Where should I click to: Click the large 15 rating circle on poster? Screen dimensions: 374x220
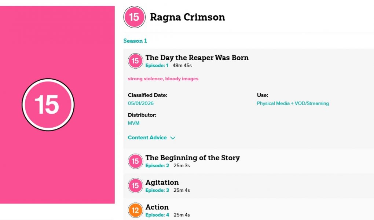(48, 104)
